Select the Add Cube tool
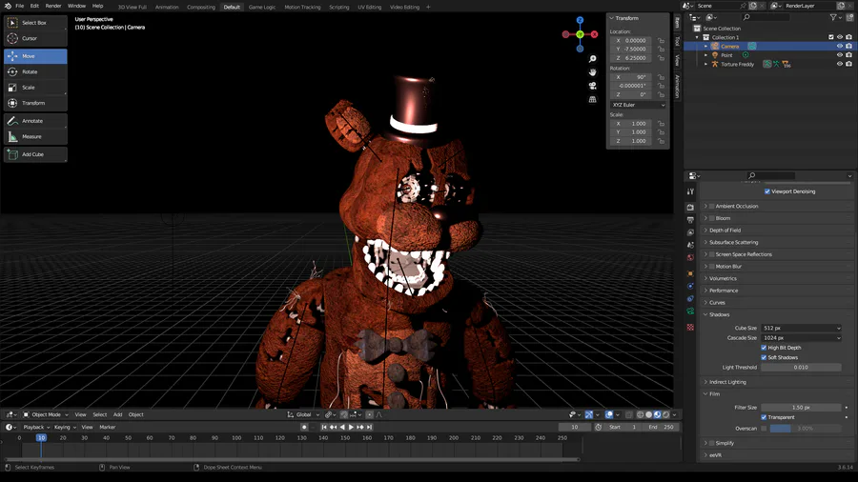The height and width of the screenshot is (482, 858). (35, 154)
